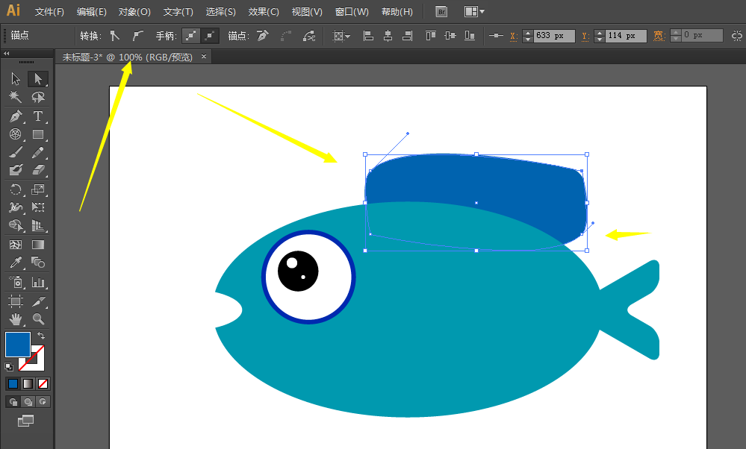The image size is (746, 449).
Task: Select the Paintbrush tool
Action: click(x=16, y=153)
